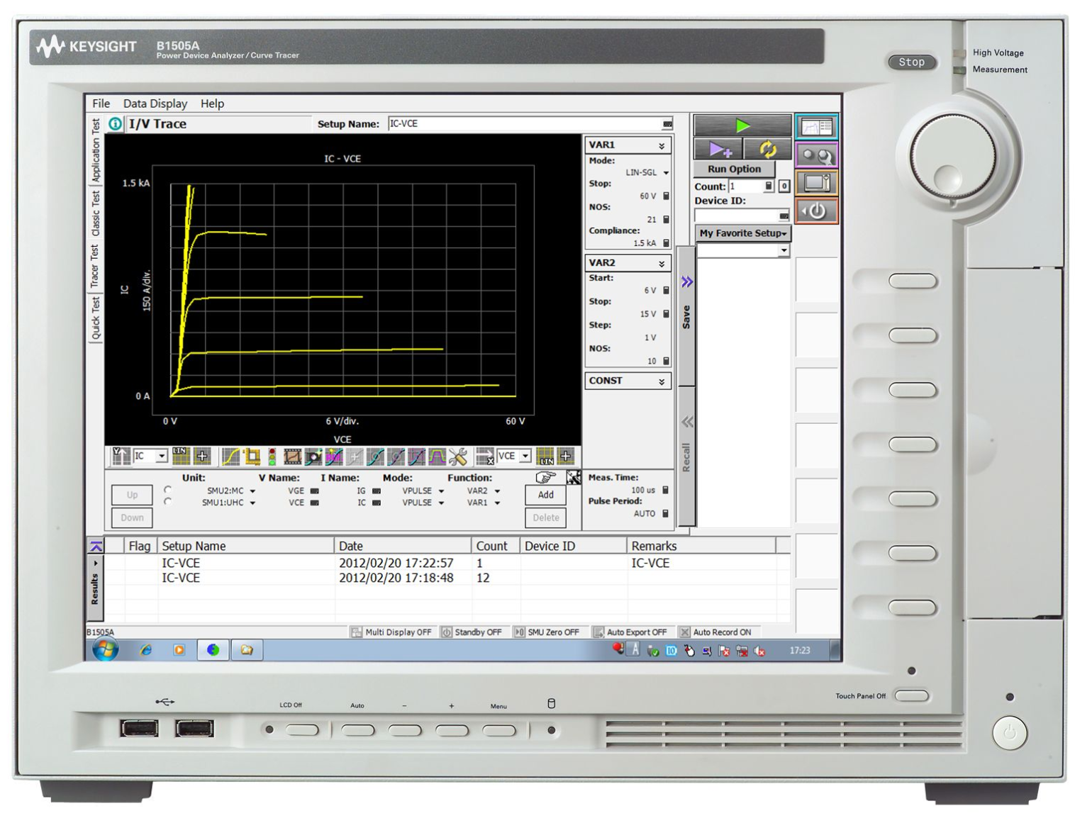Open the VAR1 Mode LIN-SGL dropdown
This screenshot has width=1075, height=818.
click(666, 173)
